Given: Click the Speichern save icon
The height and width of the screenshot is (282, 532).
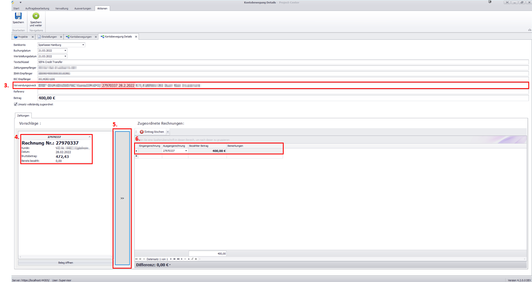Looking at the screenshot, I should [18, 16].
